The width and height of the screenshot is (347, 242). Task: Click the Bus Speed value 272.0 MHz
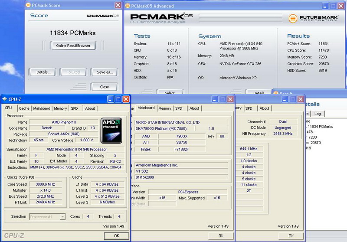click(46, 196)
